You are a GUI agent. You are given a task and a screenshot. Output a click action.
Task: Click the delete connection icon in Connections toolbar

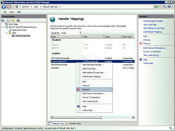[x=19, y=20]
